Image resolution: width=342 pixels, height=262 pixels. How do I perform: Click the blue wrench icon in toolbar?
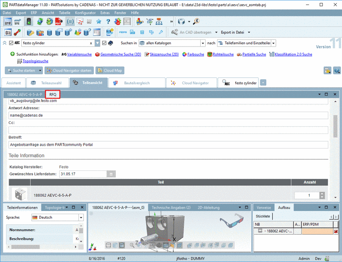161,32
